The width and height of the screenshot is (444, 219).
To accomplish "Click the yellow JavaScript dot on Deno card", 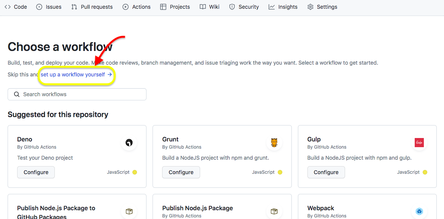I will 135,172.
